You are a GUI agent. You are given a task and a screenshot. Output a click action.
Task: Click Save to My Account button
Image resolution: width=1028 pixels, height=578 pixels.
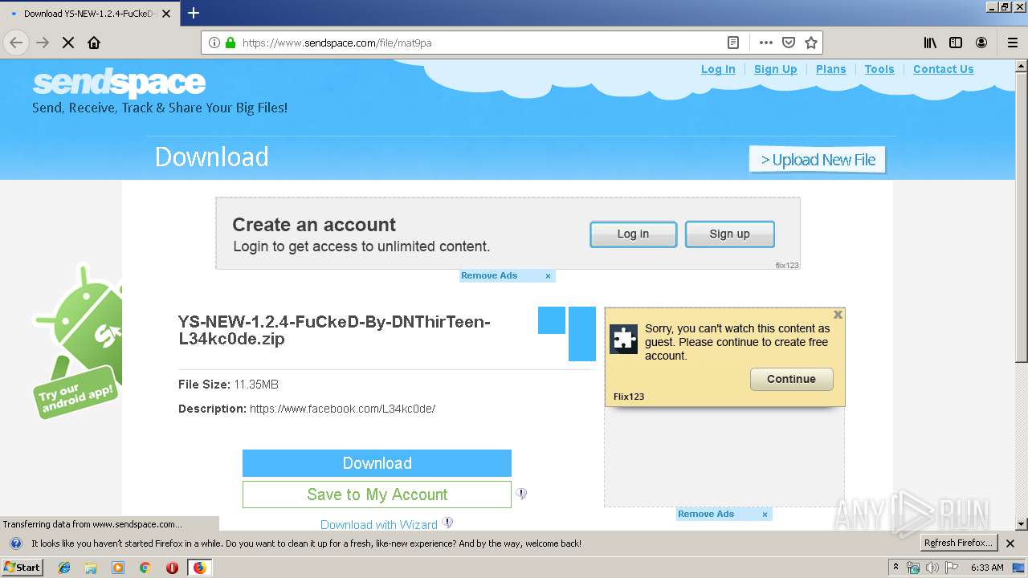coord(377,495)
